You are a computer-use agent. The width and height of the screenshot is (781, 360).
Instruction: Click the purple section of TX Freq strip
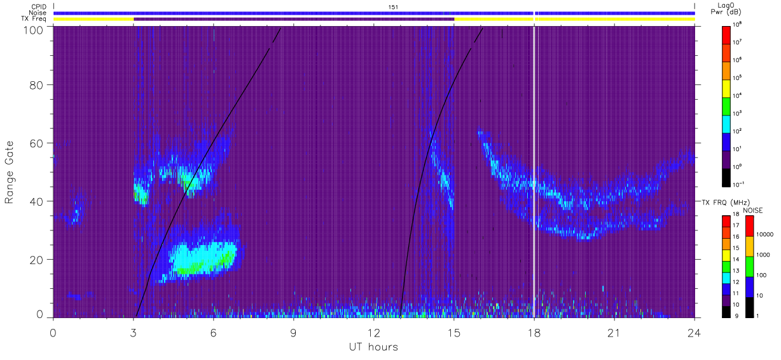(294, 19)
